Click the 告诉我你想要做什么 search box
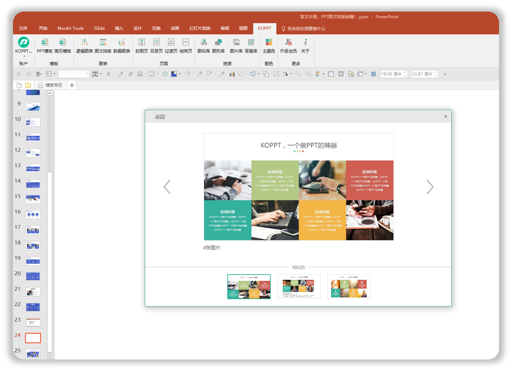Screen dimensions: 512x371 (303, 29)
